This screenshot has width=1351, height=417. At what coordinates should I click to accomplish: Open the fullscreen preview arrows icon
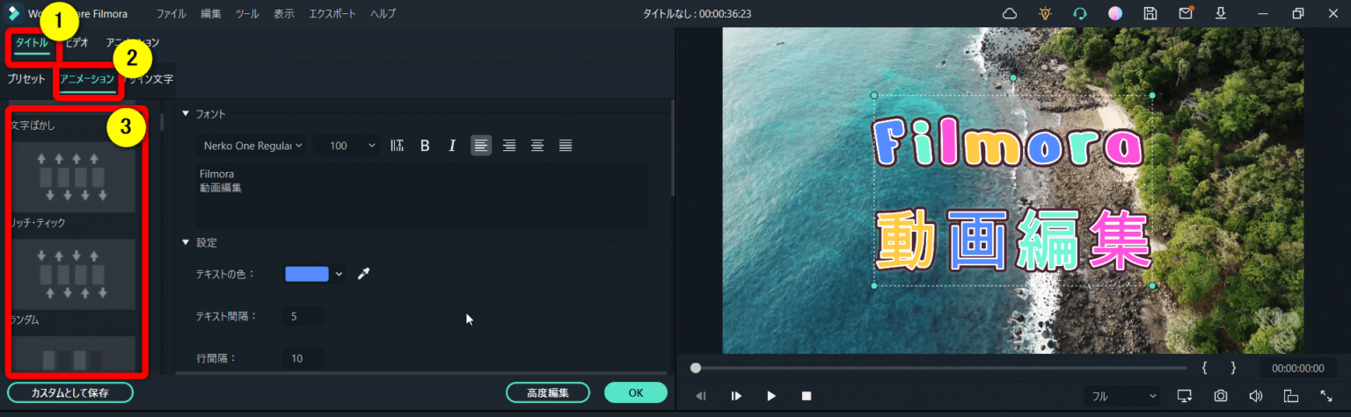1326,396
